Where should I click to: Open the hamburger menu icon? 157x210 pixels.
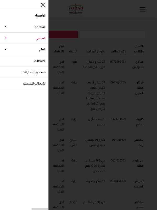pyautogui.click(x=142, y=9)
